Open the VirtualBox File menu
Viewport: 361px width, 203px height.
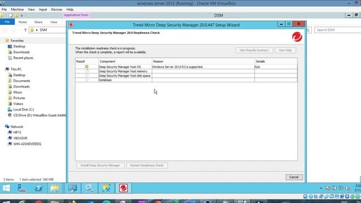4,10
